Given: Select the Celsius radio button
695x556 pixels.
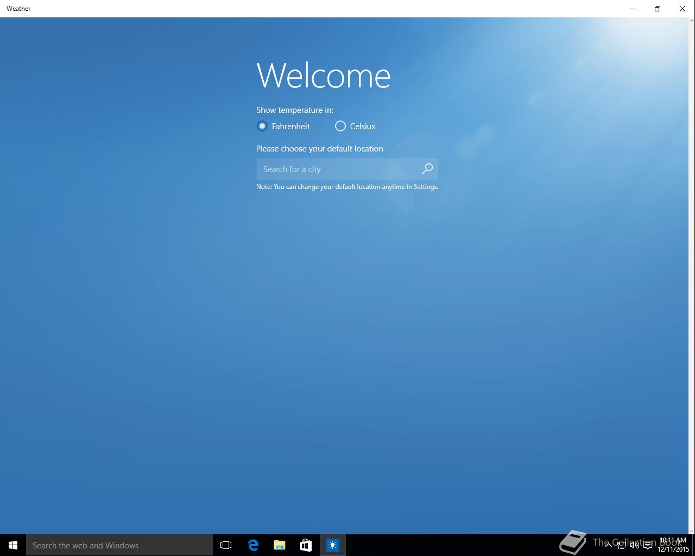Looking at the screenshot, I should (340, 126).
